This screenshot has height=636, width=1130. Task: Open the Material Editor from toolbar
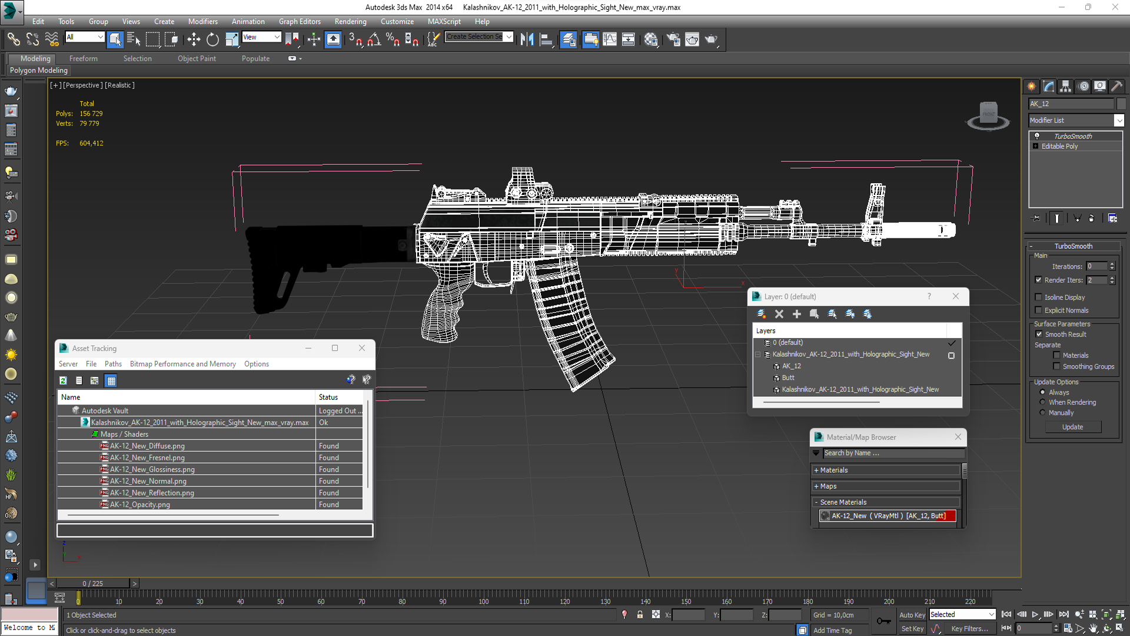(x=651, y=39)
